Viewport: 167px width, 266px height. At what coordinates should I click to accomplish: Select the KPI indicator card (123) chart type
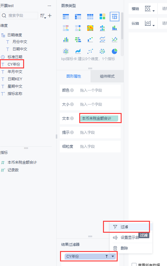[115, 16]
